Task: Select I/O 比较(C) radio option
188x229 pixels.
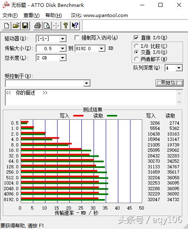Action: (x=136, y=46)
